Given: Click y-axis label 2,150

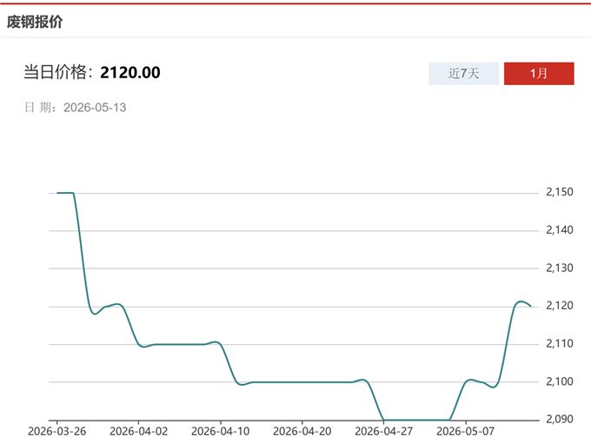Looking at the screenshot, I should [x=560, y=192].
